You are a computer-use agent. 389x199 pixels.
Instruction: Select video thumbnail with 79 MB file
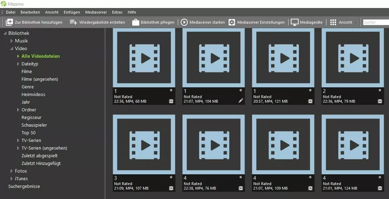(353, 57)
